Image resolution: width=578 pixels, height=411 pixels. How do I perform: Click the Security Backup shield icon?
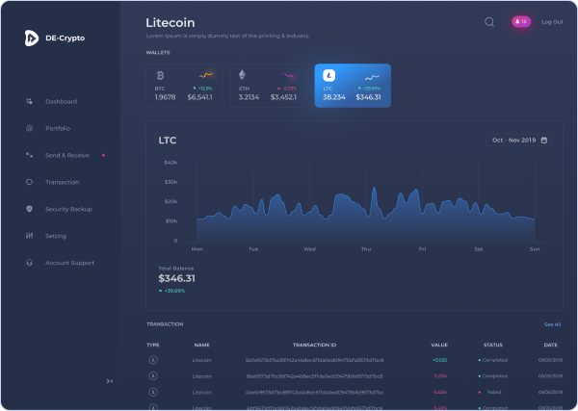point(30,209)
